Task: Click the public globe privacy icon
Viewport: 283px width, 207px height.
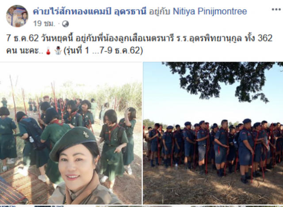Action: [x=65, y=23]
